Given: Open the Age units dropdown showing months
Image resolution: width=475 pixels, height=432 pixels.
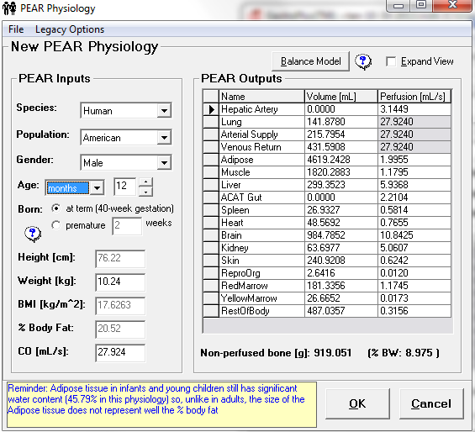Looking at the screenshot, I should pos(97,187).
